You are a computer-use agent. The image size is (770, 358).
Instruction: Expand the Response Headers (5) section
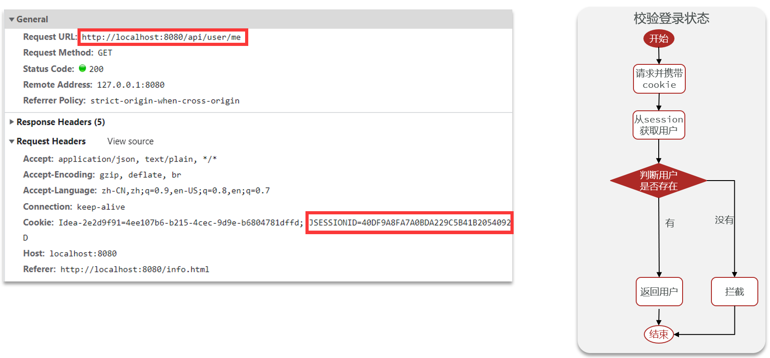pos(12,122)
